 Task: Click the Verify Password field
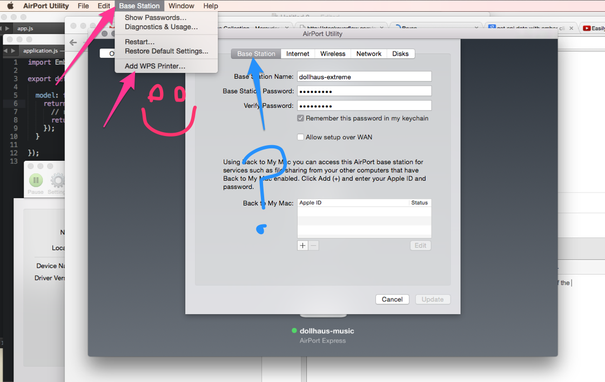point(364,106)
